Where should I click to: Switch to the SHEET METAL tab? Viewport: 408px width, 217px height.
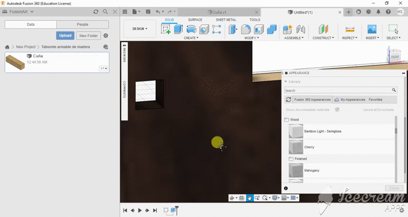(x=226, y=20)
